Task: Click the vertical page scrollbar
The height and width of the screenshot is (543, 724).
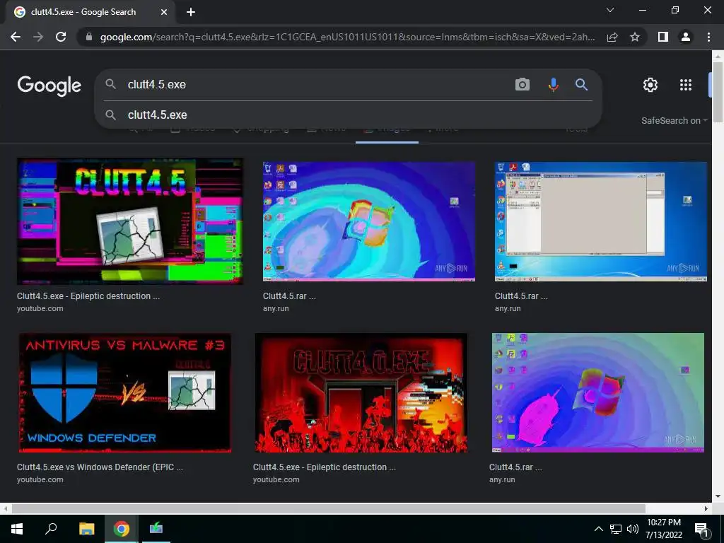Action: [x=718, y=91]
